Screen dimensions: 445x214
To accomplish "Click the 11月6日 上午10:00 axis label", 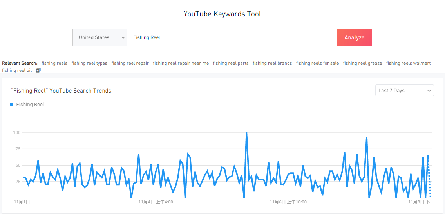I will (288, 202).
